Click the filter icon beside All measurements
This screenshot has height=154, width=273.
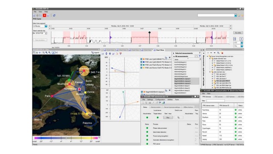pos(200,56)
